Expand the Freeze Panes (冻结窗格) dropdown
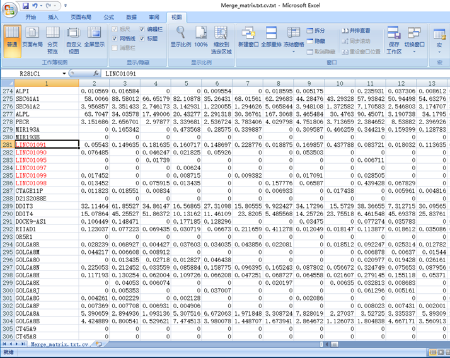Viewport: 450px width, 358px height. click(x=294, y=51)
